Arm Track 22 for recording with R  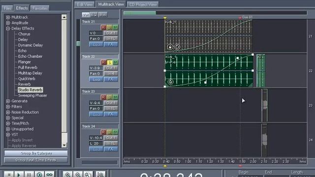tap(103, 62)
